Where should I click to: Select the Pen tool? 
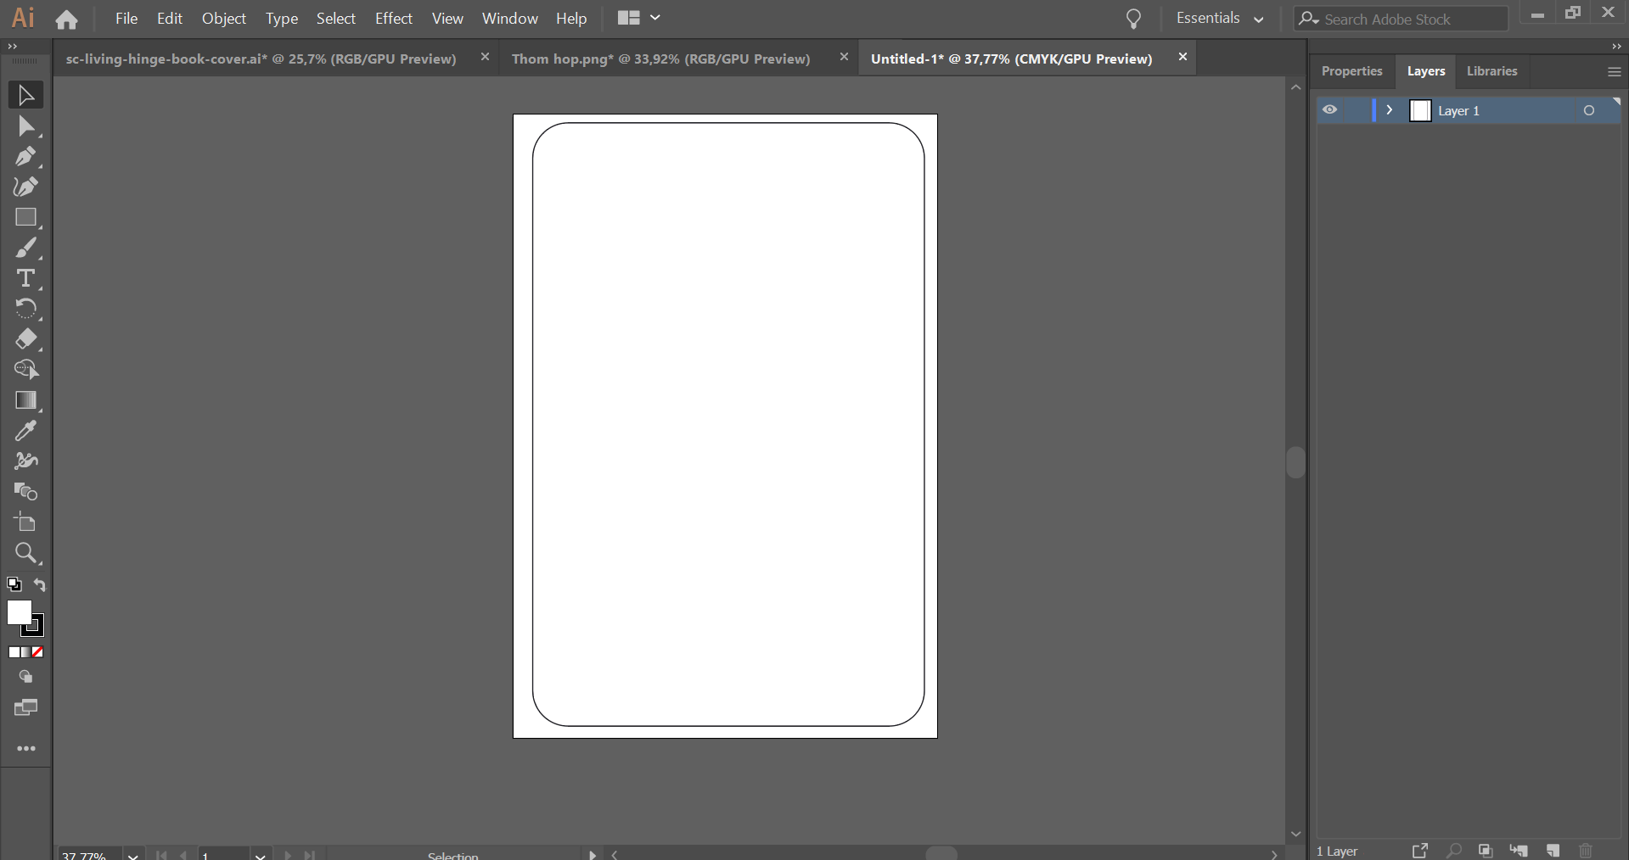tap(25, 157)
